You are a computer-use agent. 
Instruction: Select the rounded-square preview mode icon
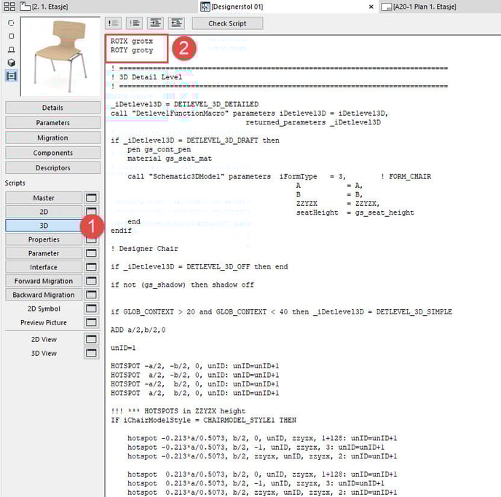(x=11, y=23)
